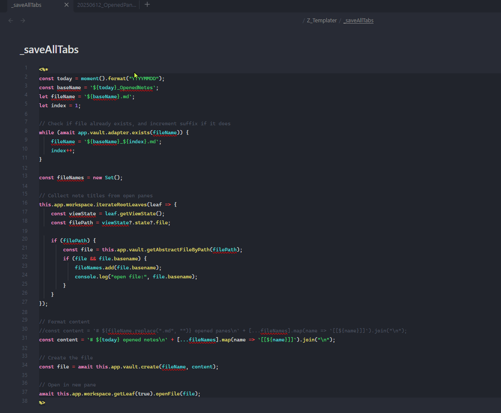Click `${baseName}_${index}.md` assignment line
The width and height of the screenshot is (501, 413).
[106, 142]
